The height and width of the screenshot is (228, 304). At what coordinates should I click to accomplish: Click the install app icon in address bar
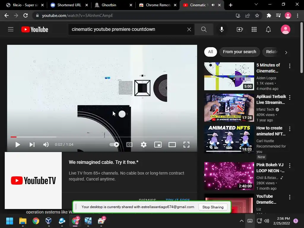click(x=238, y=15)
